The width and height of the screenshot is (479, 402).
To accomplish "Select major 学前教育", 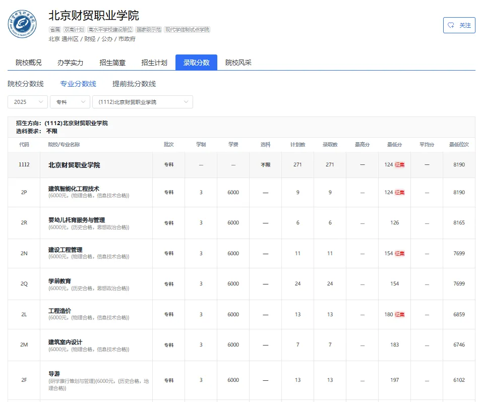I will click(59, 281).
